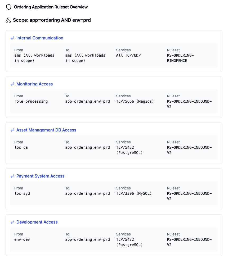Select RS-ORDERING-RINGFENCE ruleset name
228x259 pixels.
tap(180, 58)
